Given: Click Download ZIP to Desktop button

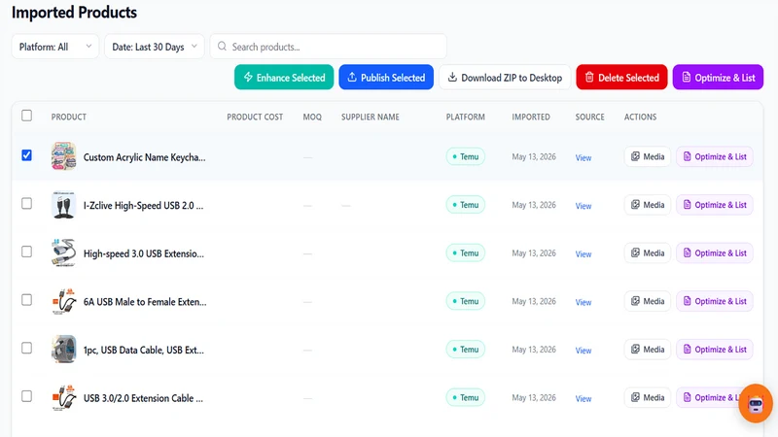Looking at the screenshot, I should coord(505,78).
